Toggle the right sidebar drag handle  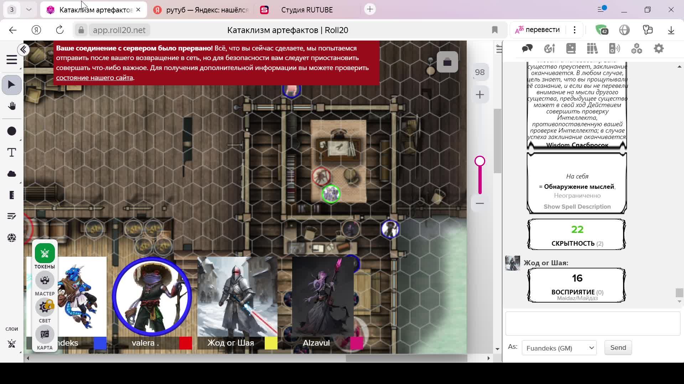pos(499,49)
